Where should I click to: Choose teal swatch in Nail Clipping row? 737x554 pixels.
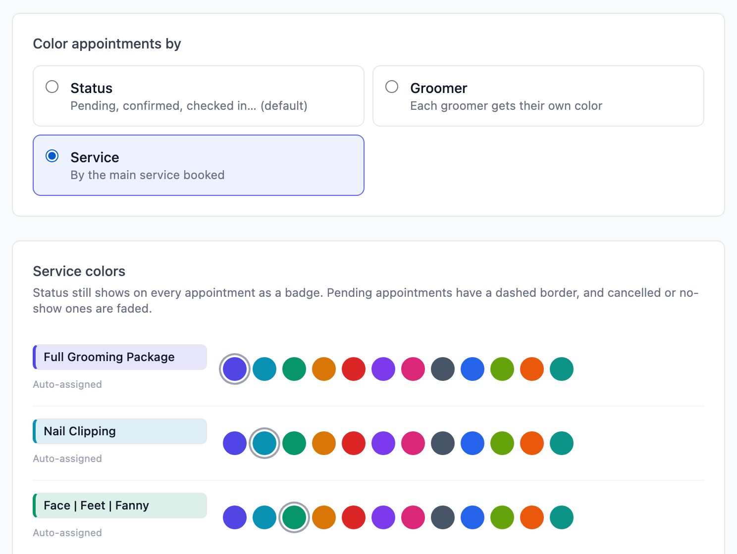pyautogui.click(x=562, y=443)
